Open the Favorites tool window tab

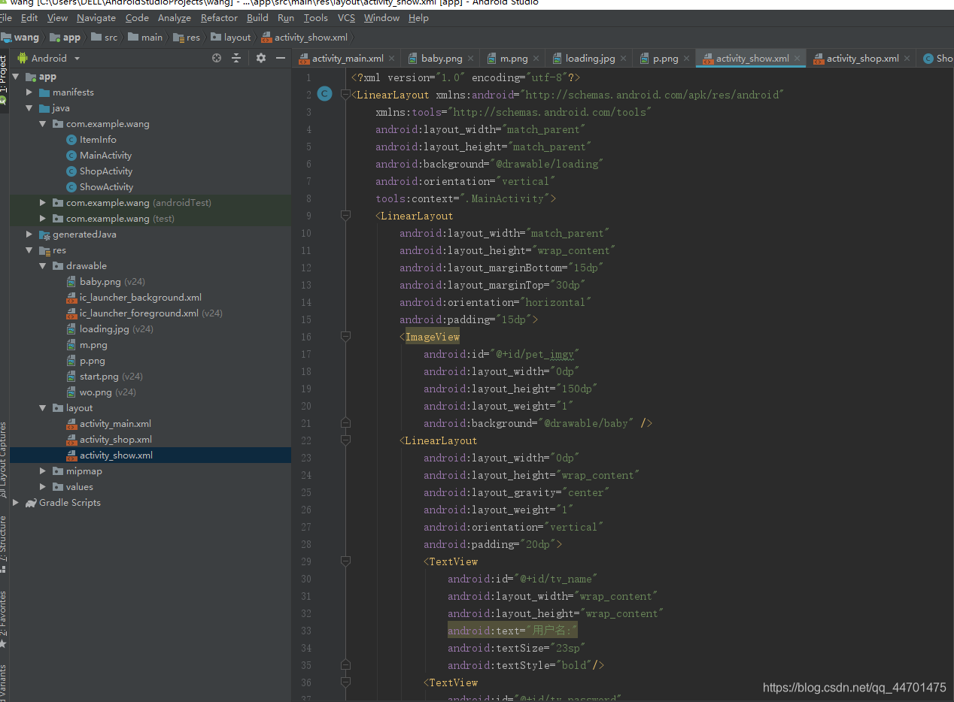click(4, 620)
